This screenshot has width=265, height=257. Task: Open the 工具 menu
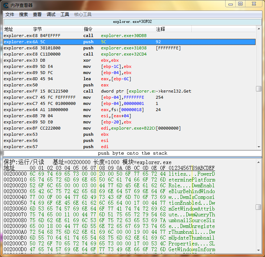pyautogui.click(x=65, y=15)
